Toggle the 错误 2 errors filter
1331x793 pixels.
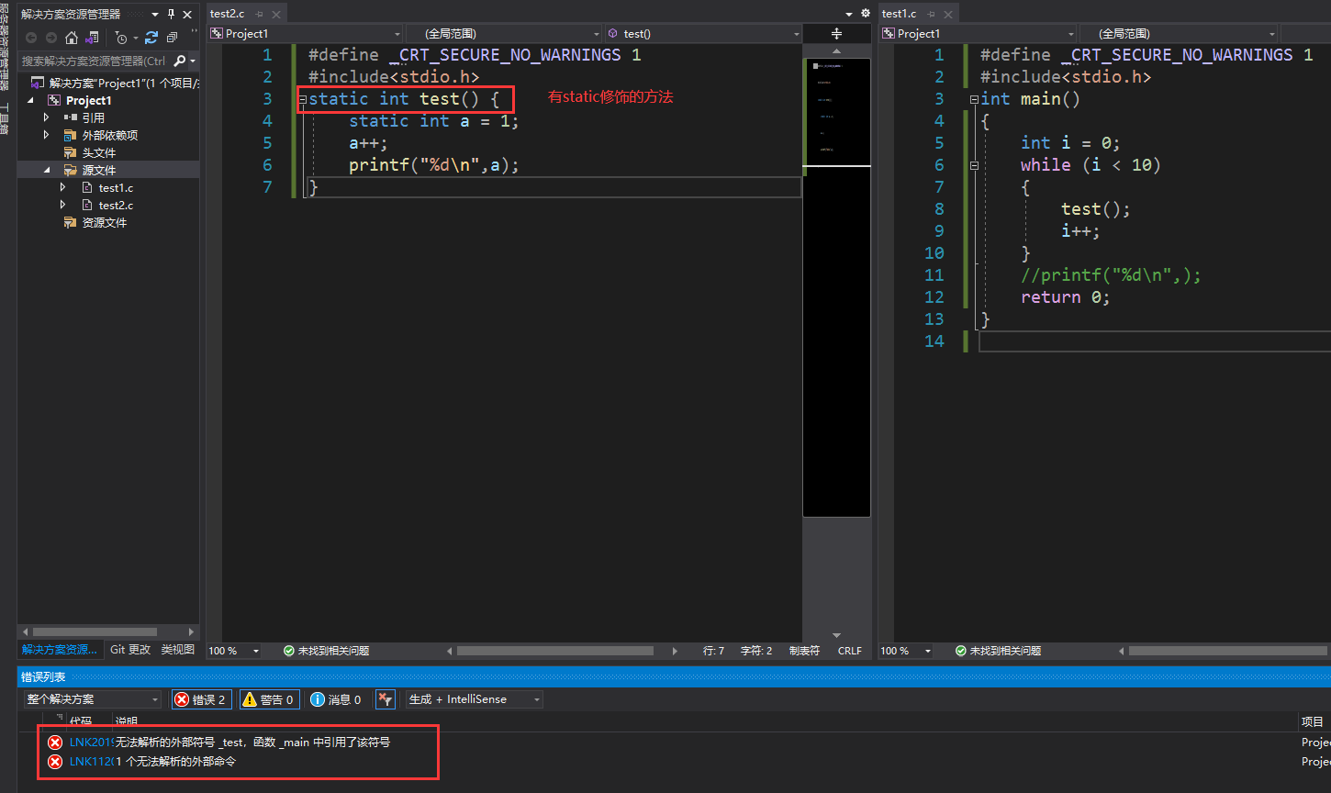coord(202,699)
